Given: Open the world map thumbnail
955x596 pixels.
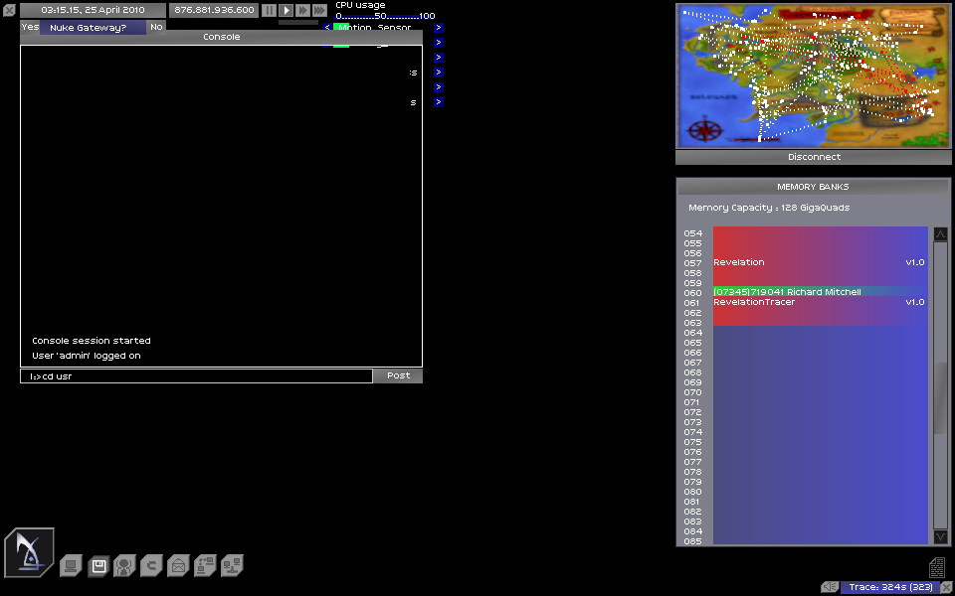Looking at the screenshot, I should (x=814, y=75).
